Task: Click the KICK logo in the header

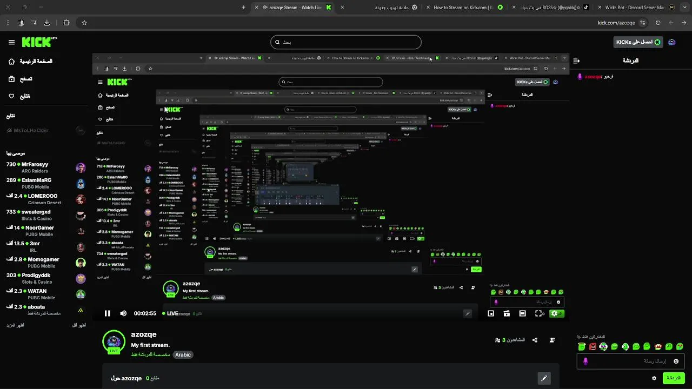Action: pyautogui.click(x=39, y=42)
